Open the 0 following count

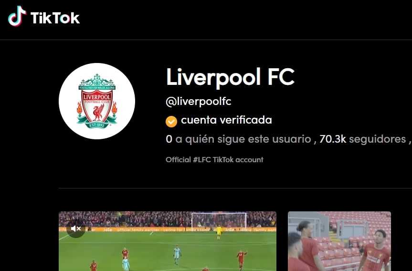tap(169, 139)
